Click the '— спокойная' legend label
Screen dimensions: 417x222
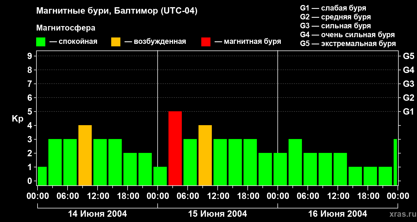coord(73,42)
